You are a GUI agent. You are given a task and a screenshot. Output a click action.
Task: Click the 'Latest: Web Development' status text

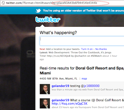pyautogui.click(x=78, y=56)
